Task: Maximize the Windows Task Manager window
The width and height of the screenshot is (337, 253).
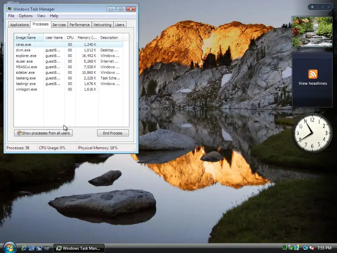Action: 121,9
